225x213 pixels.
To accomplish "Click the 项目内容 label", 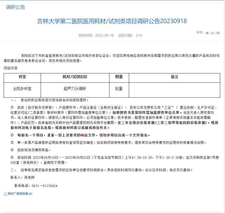I will click(x=11, y=68).
